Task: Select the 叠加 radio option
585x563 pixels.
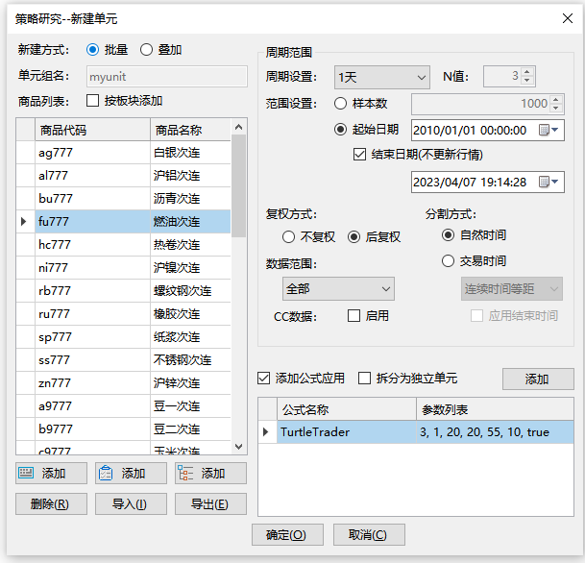Action: click(147, 50)
